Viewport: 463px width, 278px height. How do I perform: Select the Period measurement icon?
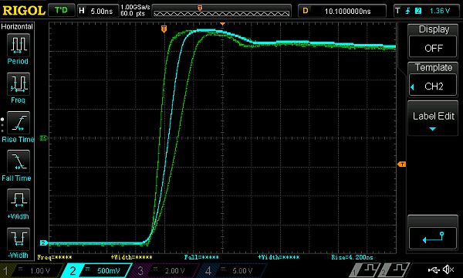click(19, 45)
